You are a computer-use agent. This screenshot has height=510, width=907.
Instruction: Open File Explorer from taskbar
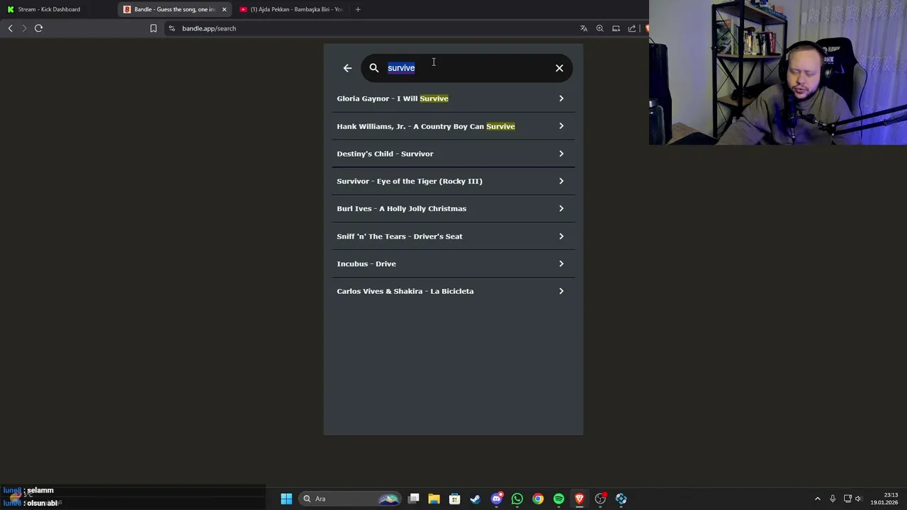pos(434,499)
